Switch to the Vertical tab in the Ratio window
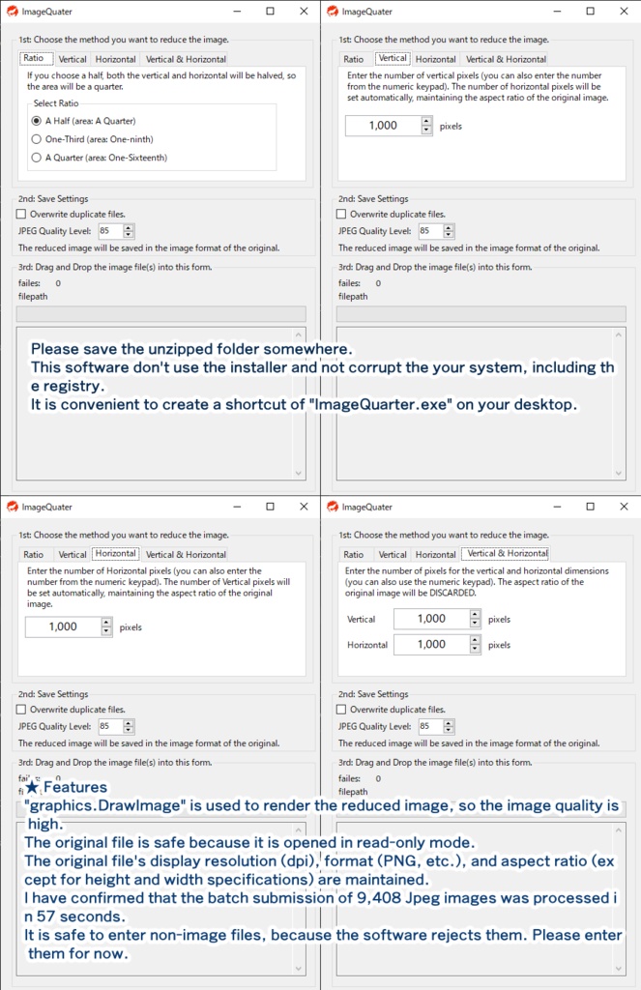The width and height of the screenshot is (641, 990). click(73, 59)
